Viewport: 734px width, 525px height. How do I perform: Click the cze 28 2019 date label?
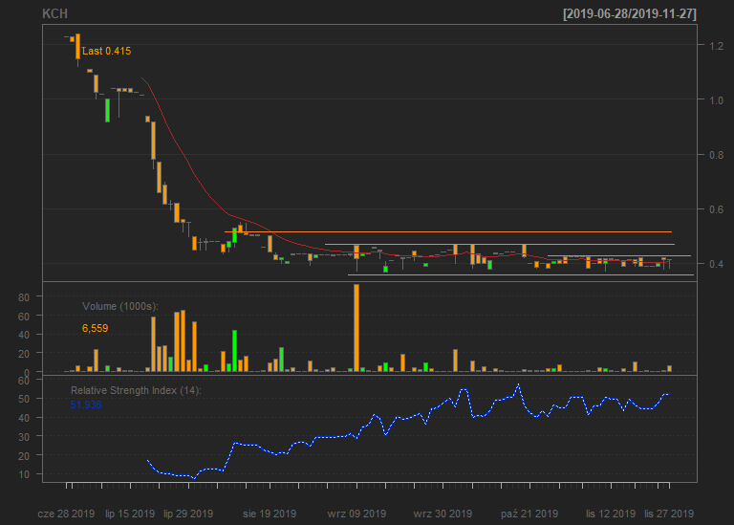(x=66, y=514)
